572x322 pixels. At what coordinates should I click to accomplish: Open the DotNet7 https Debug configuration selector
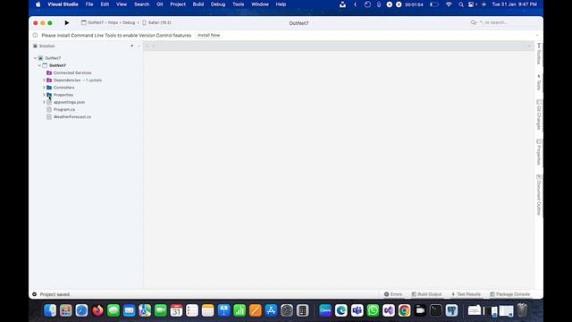point(108,22)
